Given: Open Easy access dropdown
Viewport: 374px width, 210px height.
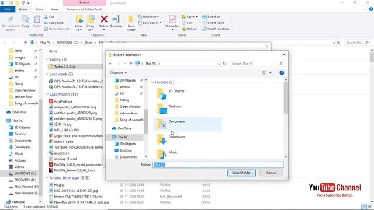Looking at the screenshot, I should [x=150, y=23].
